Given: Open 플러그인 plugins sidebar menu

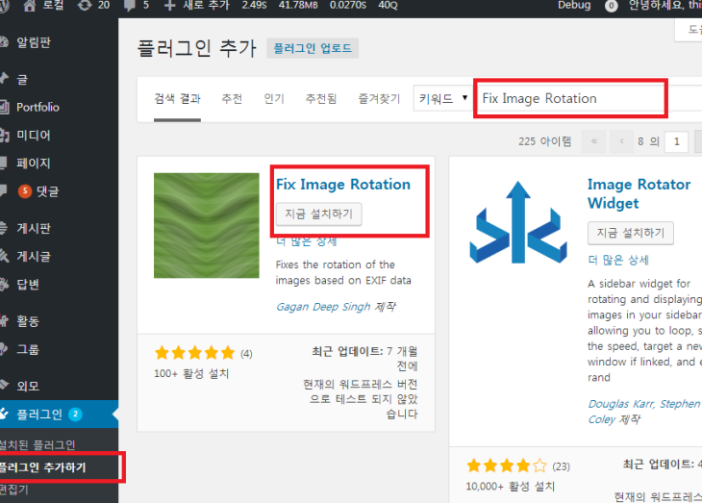Looking at the screenshot, I should coord(38,415).
